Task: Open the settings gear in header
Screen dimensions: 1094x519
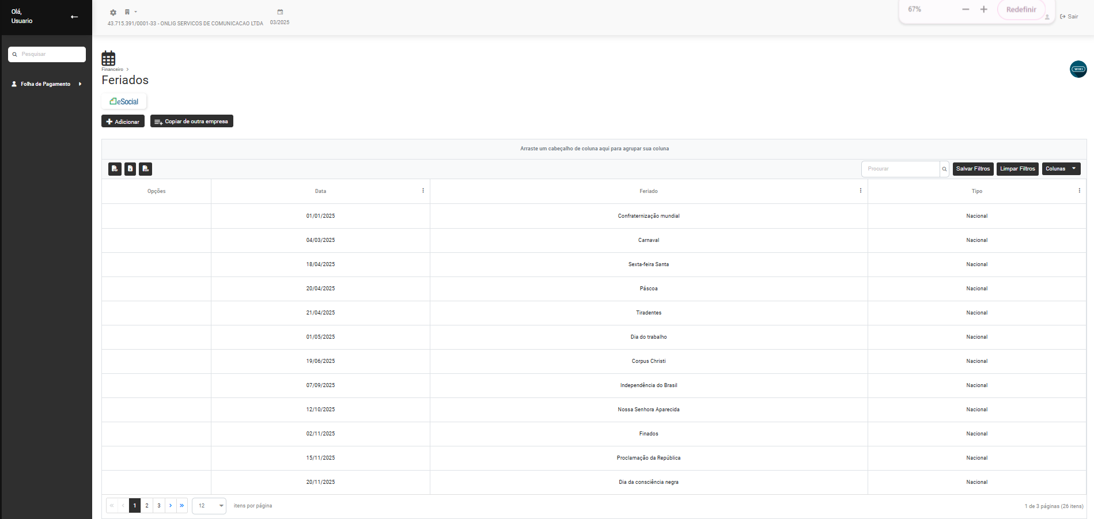Action: point(113,12)
